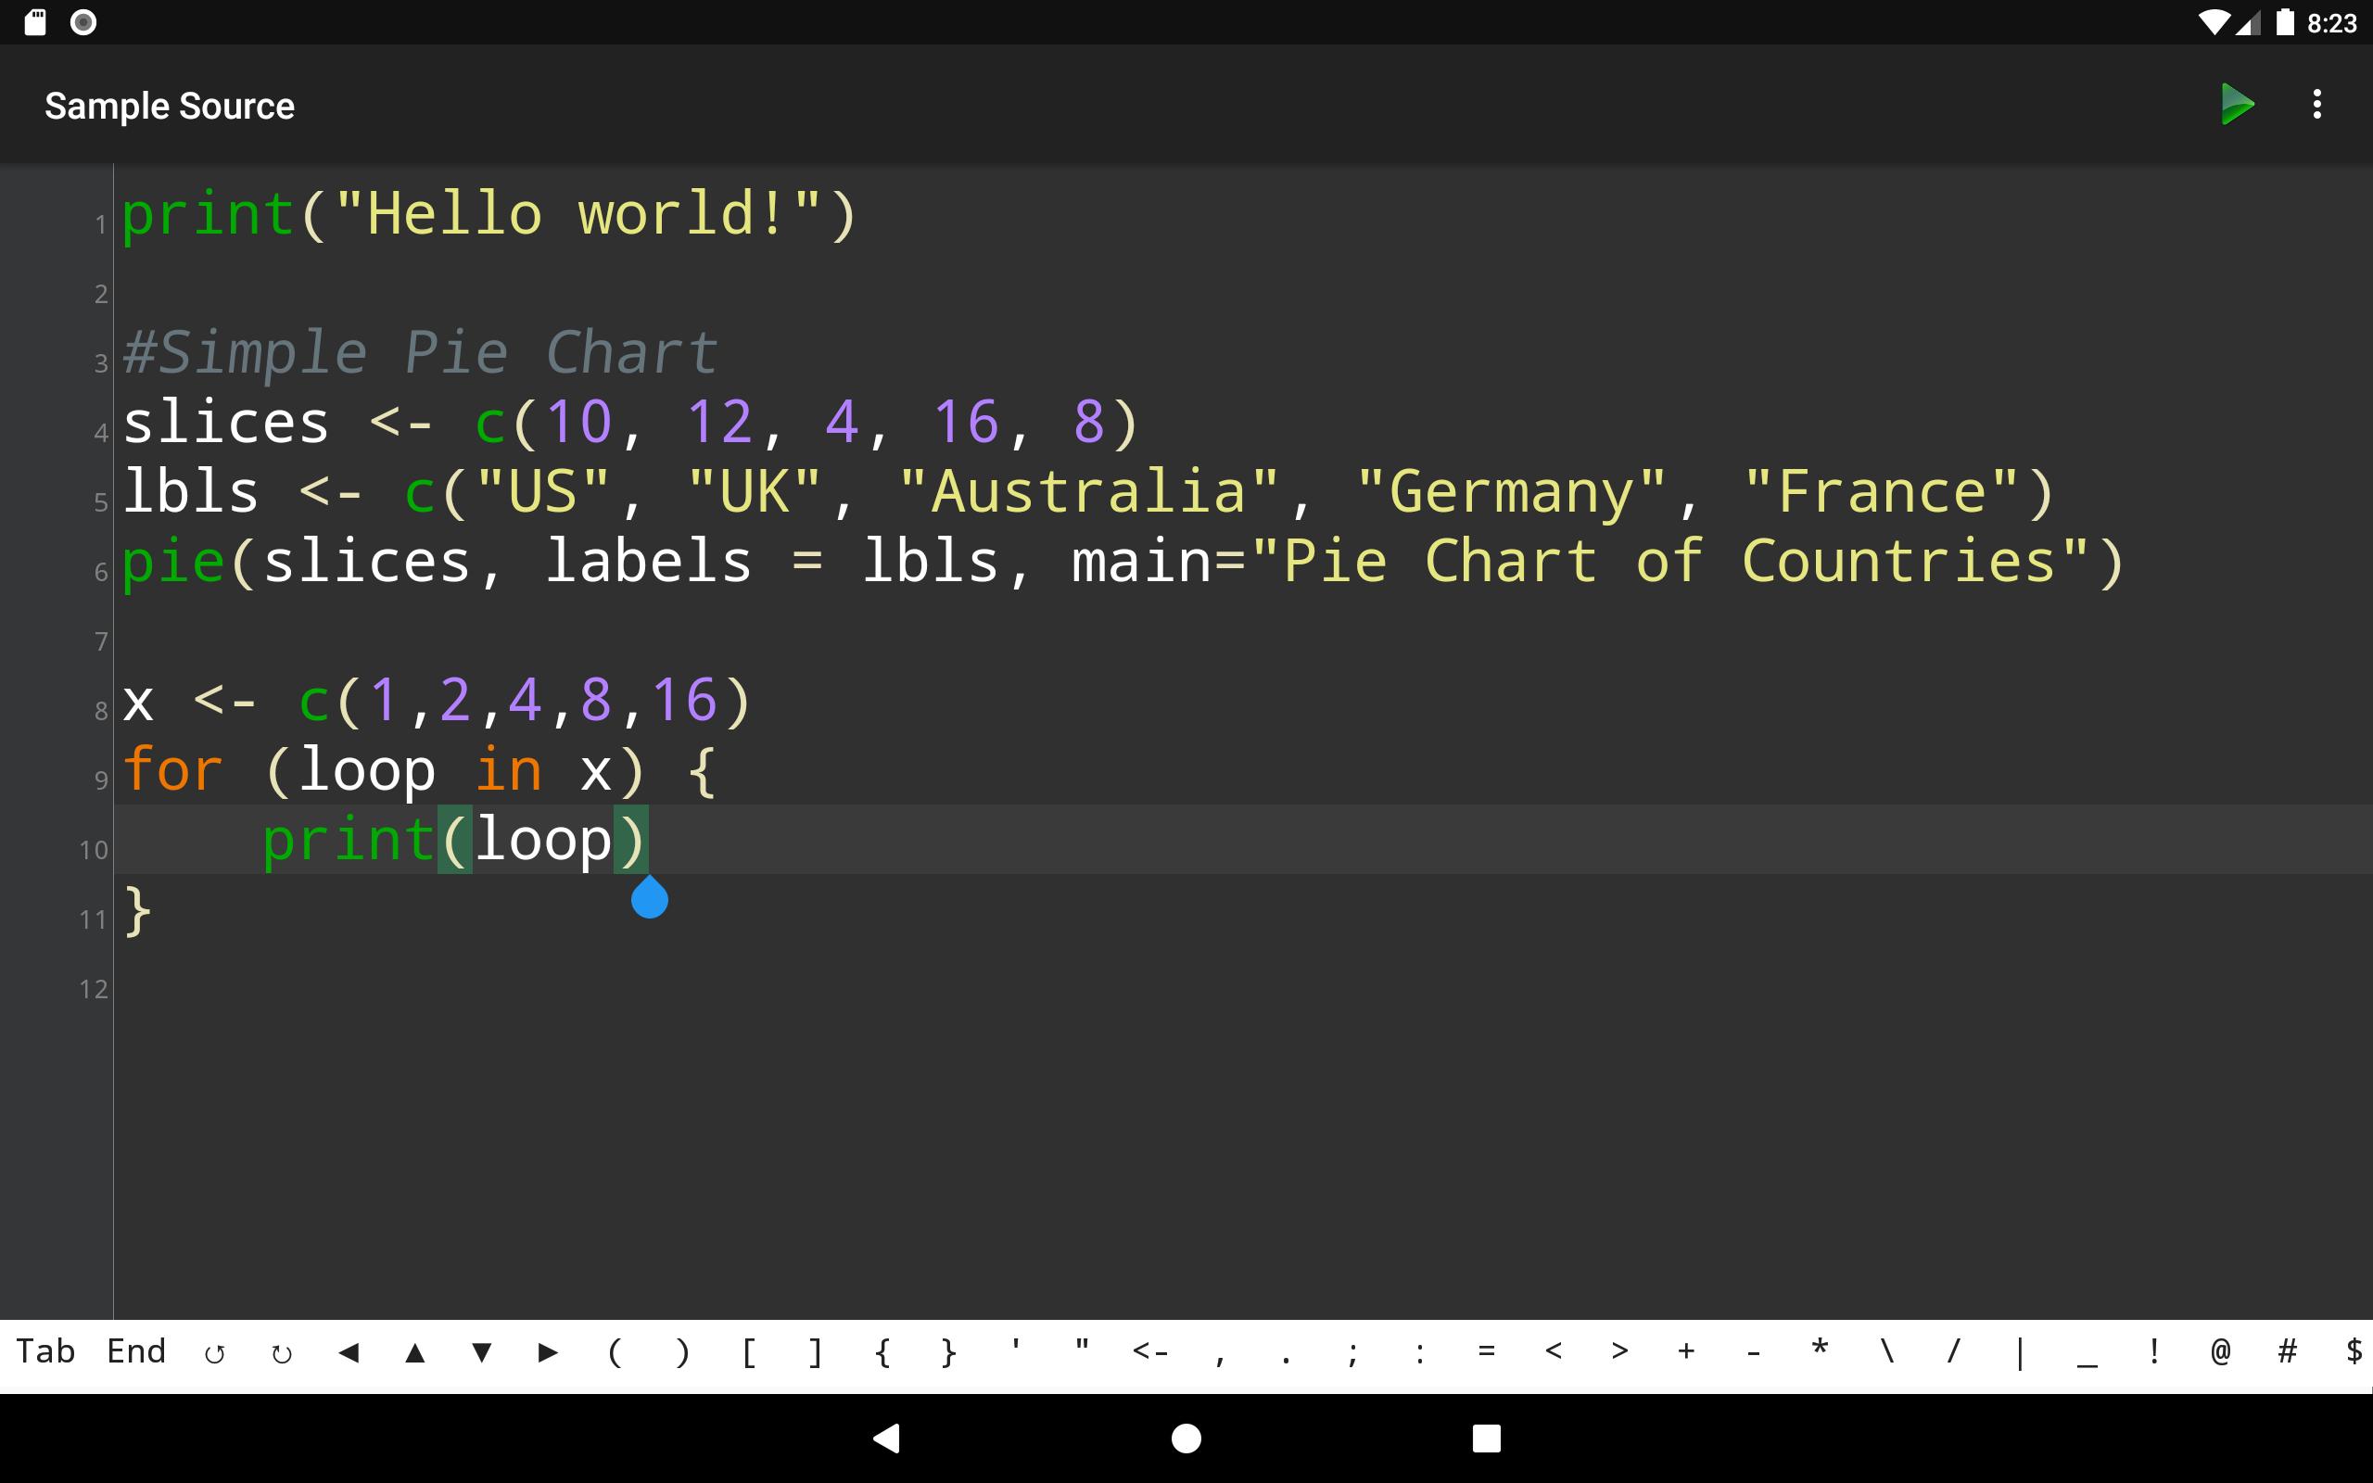Screen dimensions: 2373x1483
Task: Place cursor in the slices <- c(10, 12...) line
Action: 629,423
